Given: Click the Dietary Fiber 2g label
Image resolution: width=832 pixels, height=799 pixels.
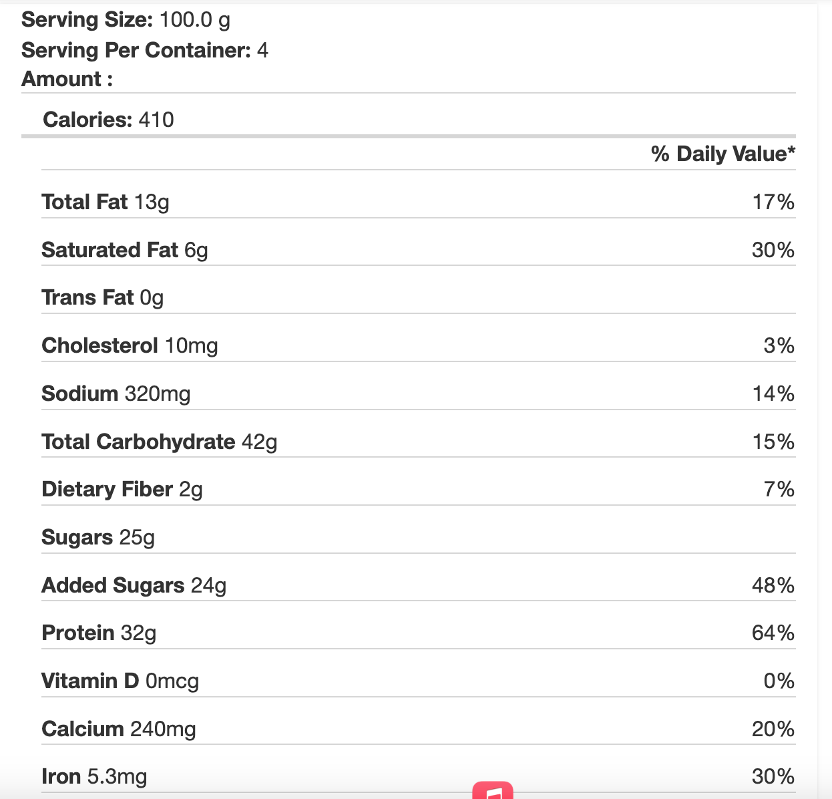Looking at the screenshot, I should [122, 489].
